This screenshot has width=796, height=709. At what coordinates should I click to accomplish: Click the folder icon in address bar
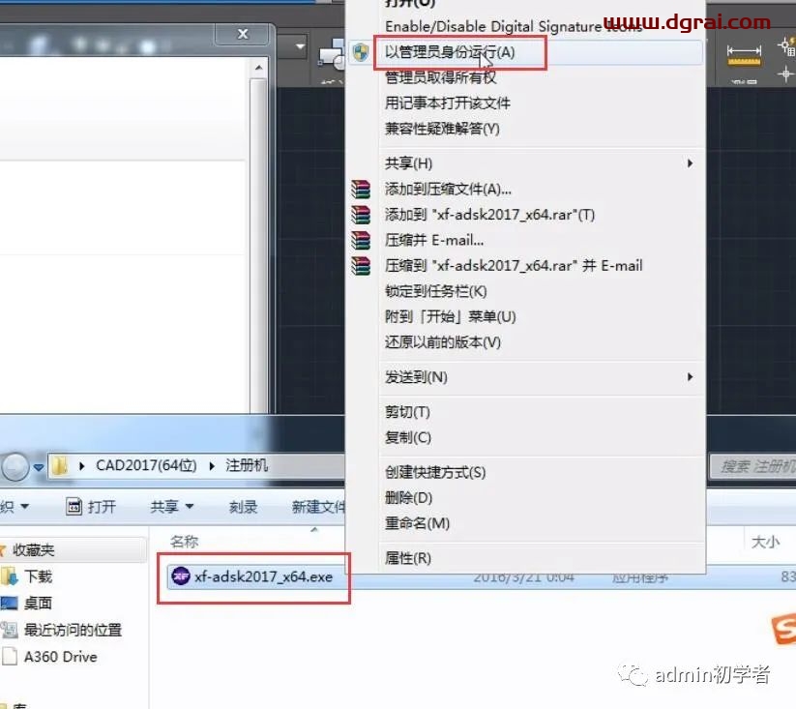[60, 466]
